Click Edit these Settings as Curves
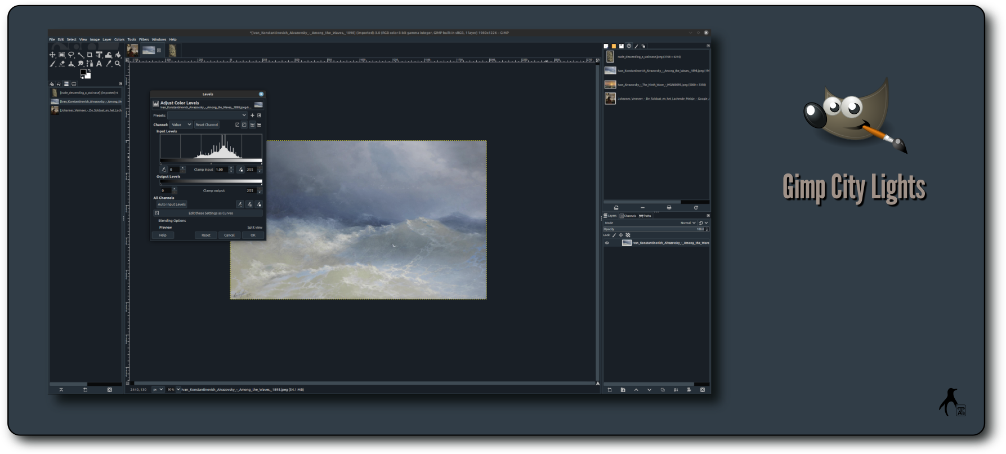 (208, 213)
